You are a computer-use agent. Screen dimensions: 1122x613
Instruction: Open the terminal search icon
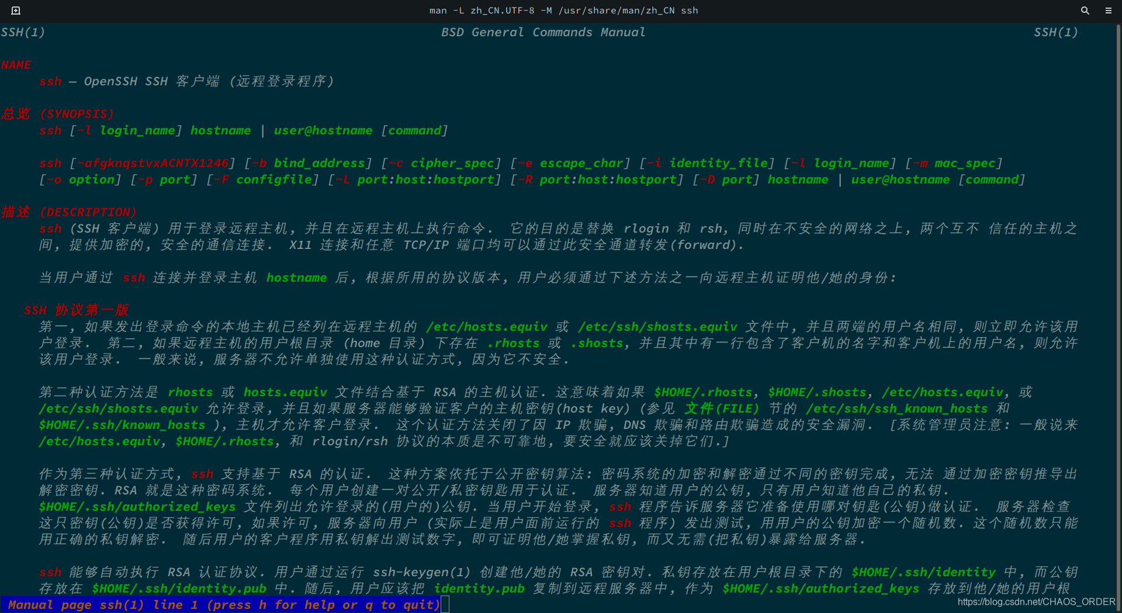coord(1085,11)
